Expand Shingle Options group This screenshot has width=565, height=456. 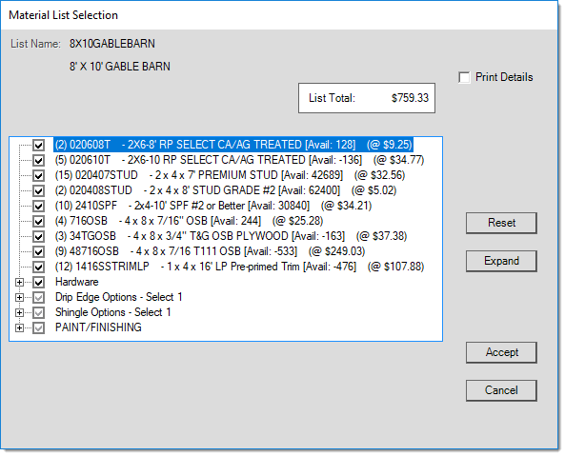coord(19,313)
